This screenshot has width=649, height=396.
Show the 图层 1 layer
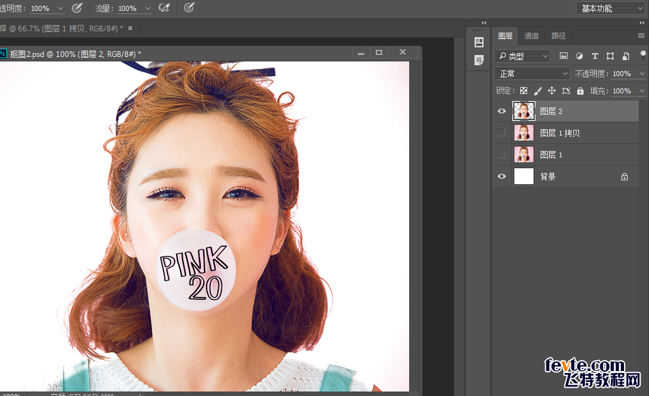[501, 154]
